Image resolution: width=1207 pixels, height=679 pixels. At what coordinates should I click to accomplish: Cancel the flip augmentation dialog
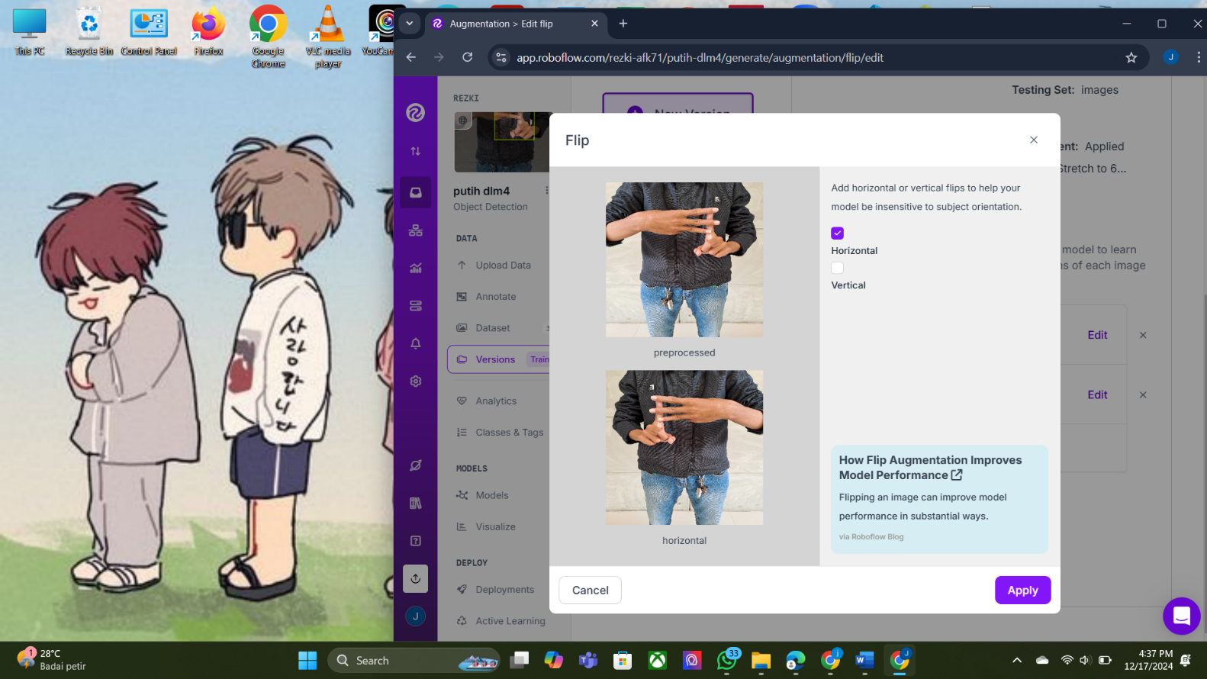(590, 590)
